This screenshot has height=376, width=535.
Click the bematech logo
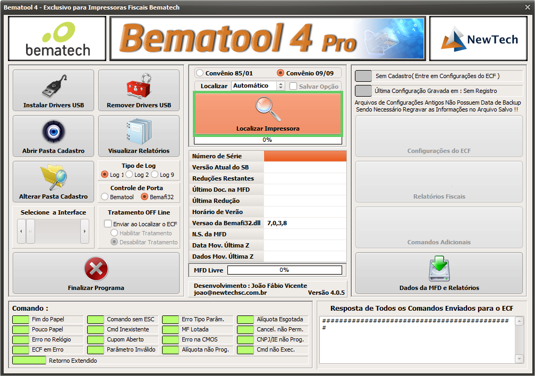[57, 39]
